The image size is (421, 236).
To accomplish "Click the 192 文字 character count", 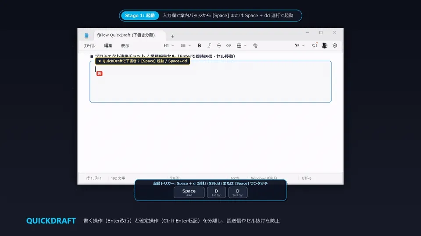I will 118,178.
